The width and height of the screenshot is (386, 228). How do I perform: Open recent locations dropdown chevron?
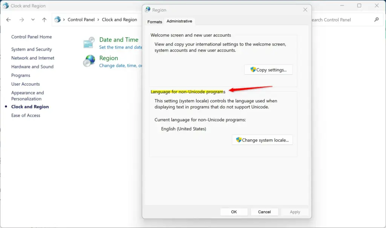click(x=33, y=20)
